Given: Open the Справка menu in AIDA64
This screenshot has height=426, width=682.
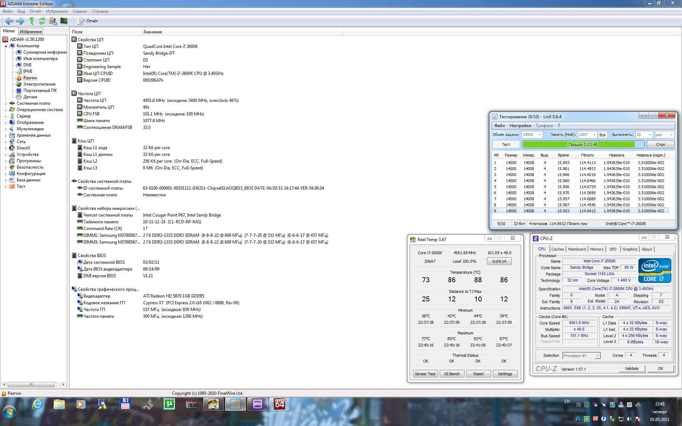Looking at the screenshot, I should (x=100, y=11).
